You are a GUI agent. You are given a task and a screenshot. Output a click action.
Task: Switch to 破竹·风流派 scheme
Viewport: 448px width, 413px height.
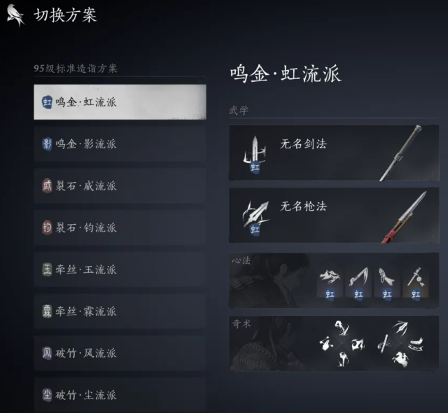tap(119, 353)
